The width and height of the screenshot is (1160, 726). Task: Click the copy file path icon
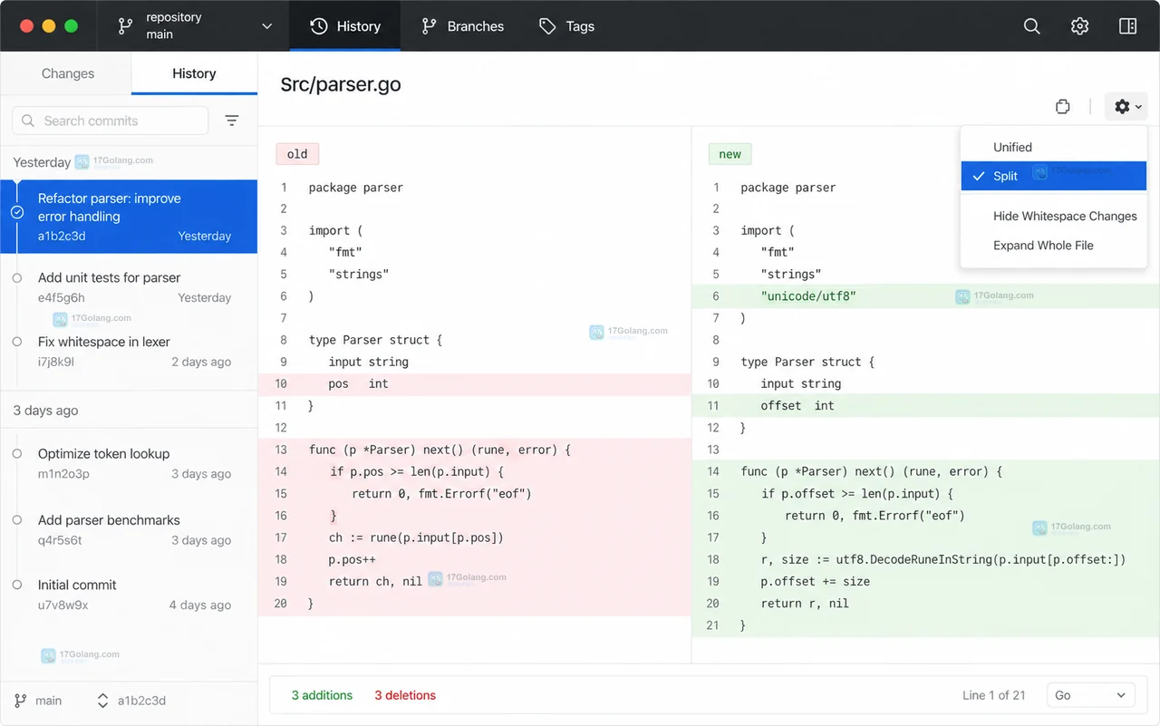click(1063, 107)
